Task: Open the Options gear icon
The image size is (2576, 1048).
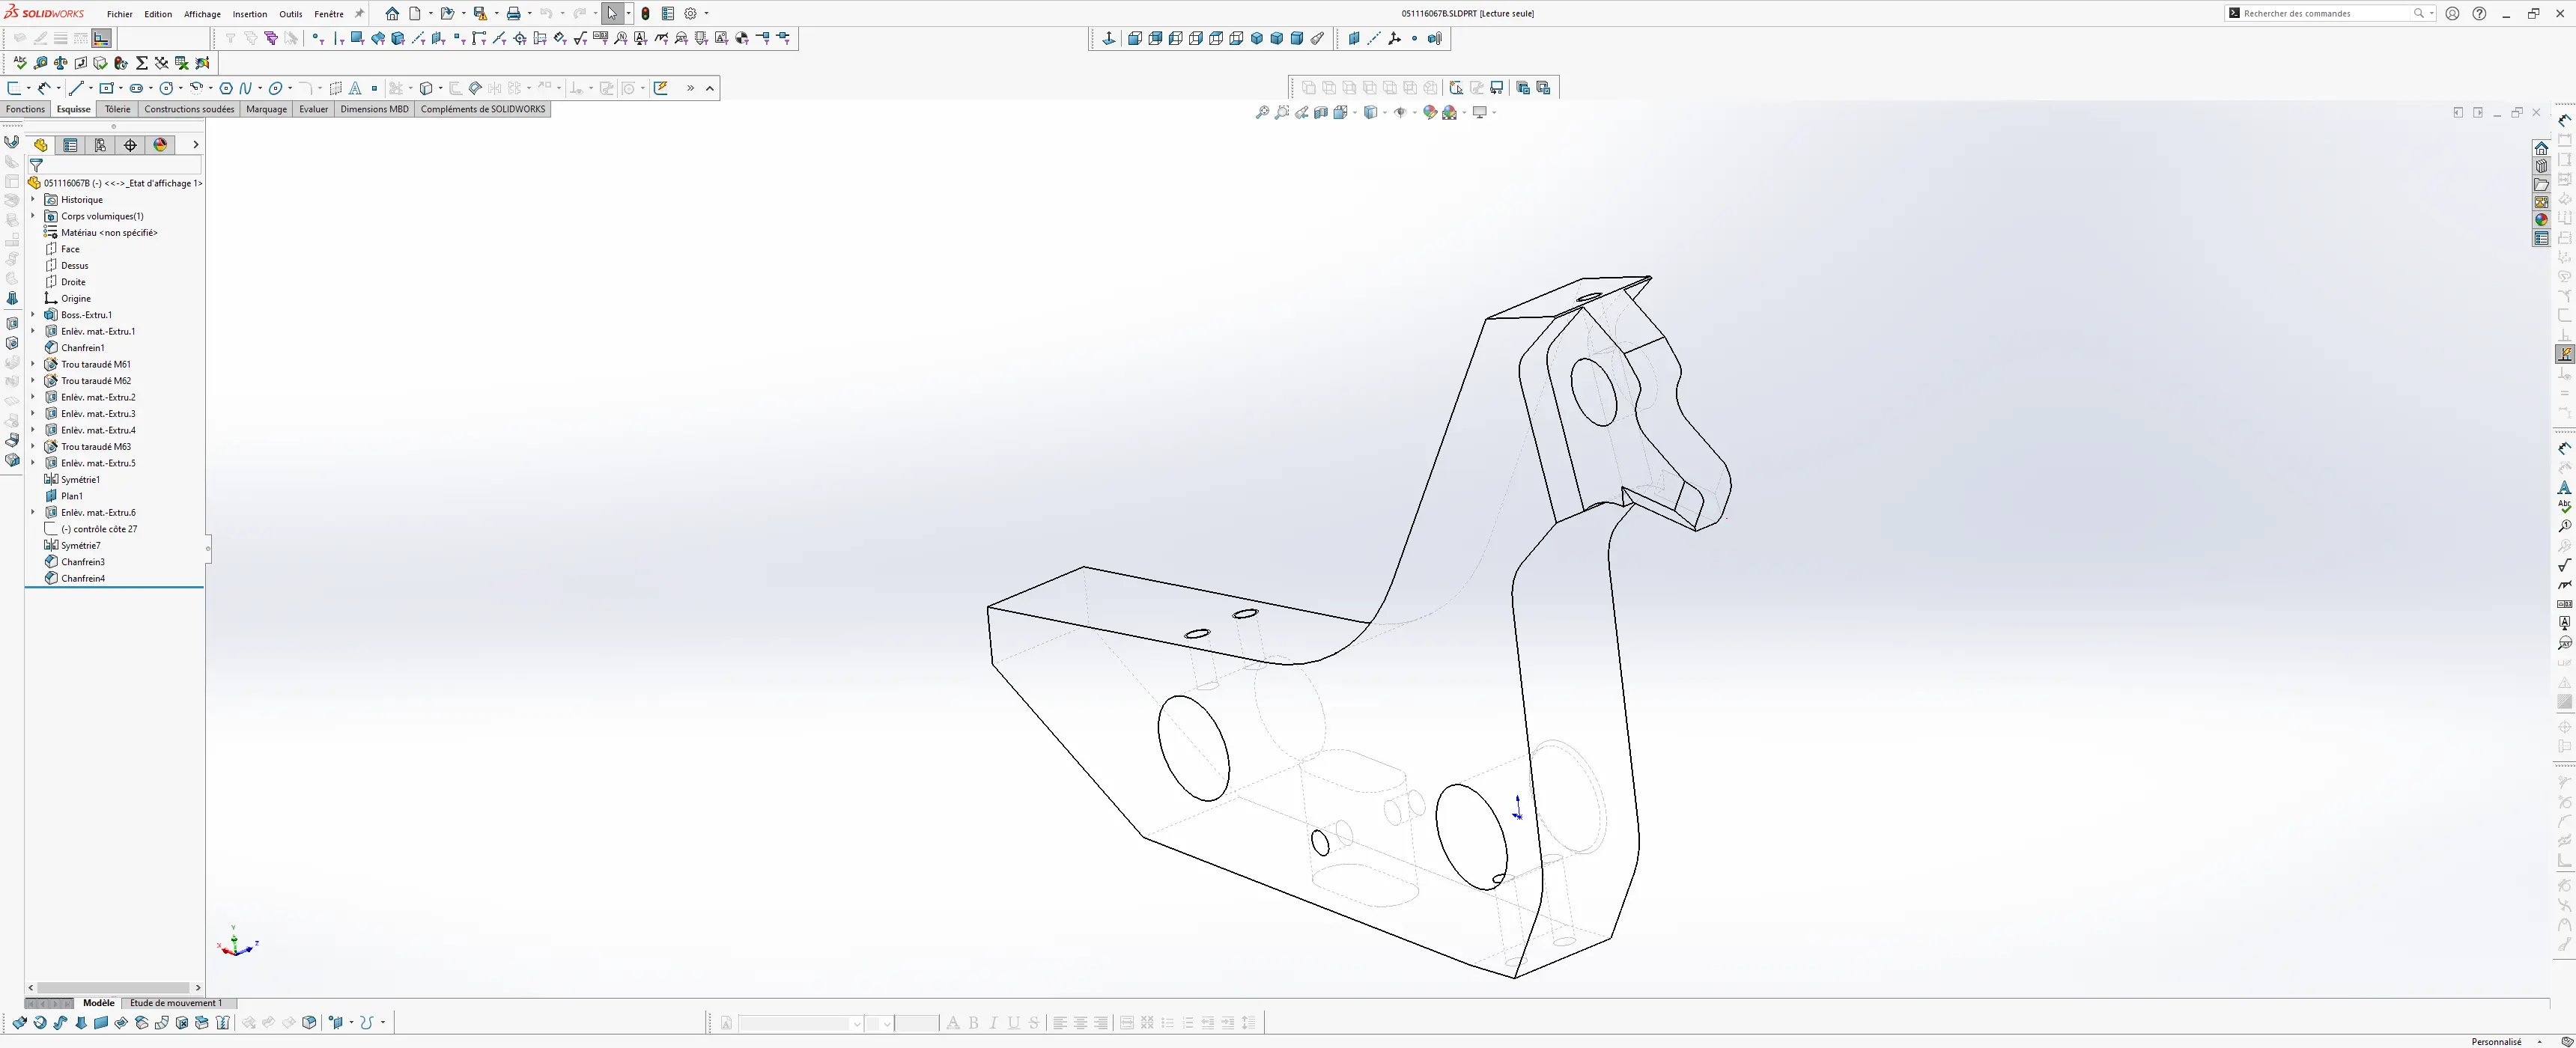Action: tap(690, 13)
